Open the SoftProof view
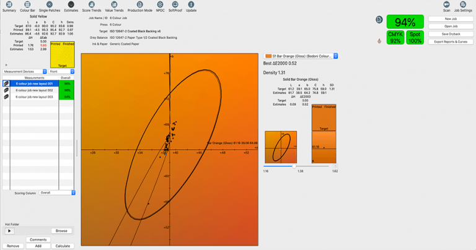Screen dimensions: 476x250 coord(176,6)
